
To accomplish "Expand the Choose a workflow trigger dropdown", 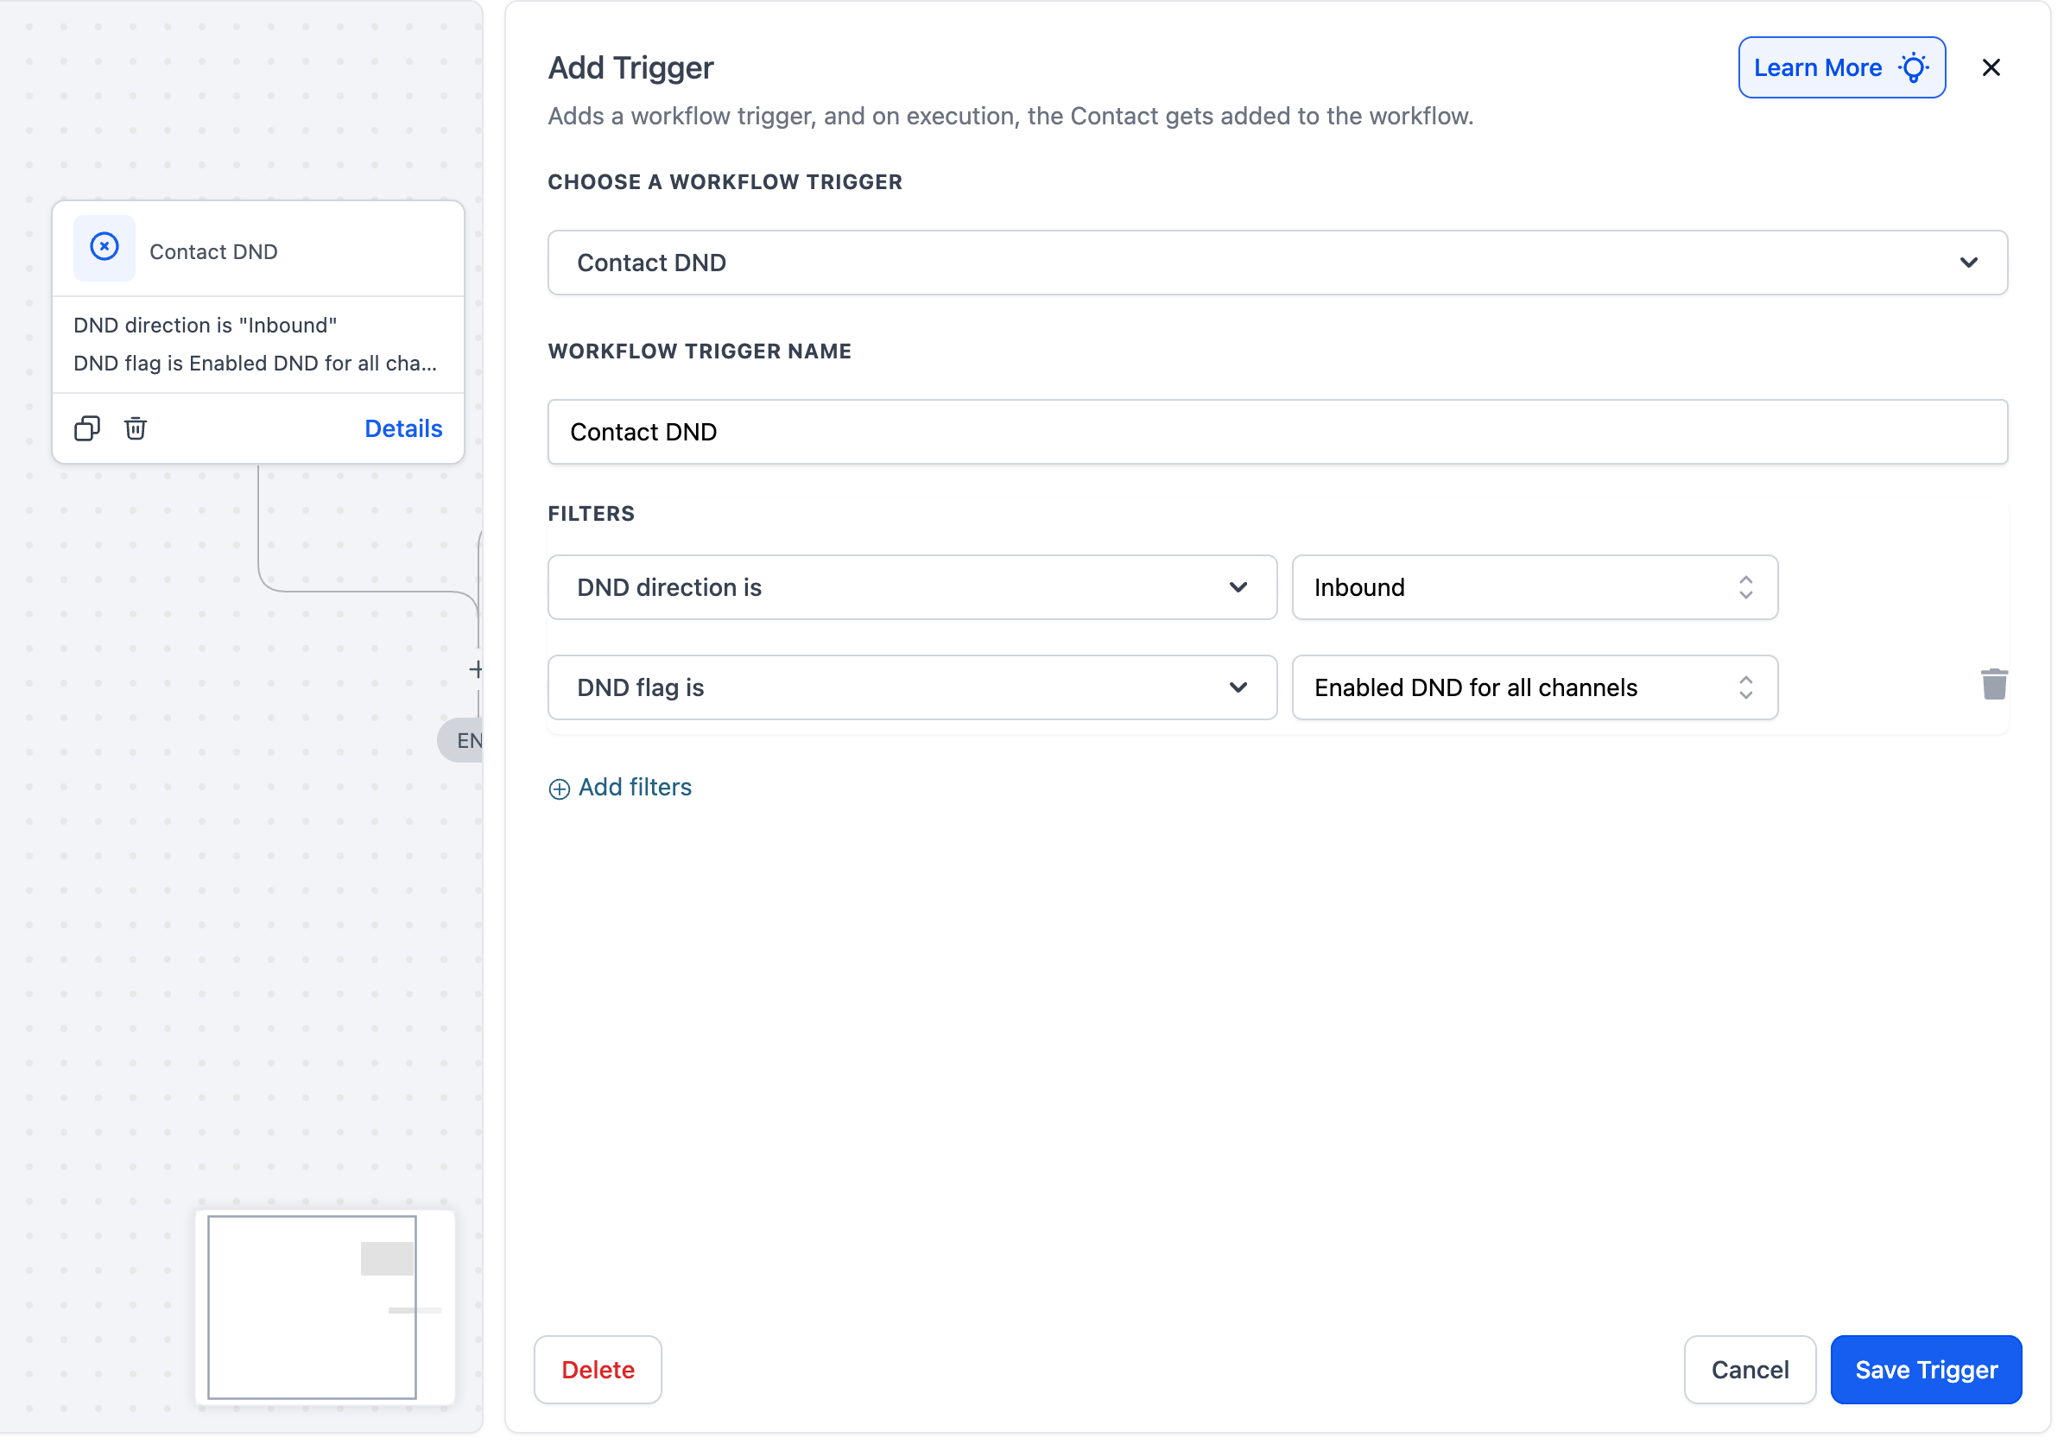I will tap(1969, 263).
